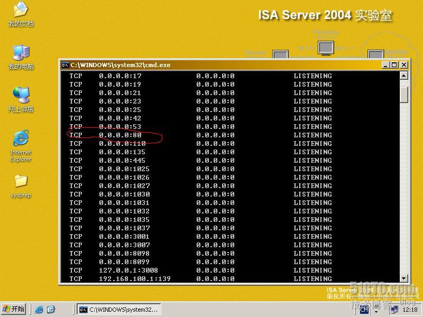Click the 0.0.0.0:42 address entry
Screen dimensions: 423x317
[120, 118]
